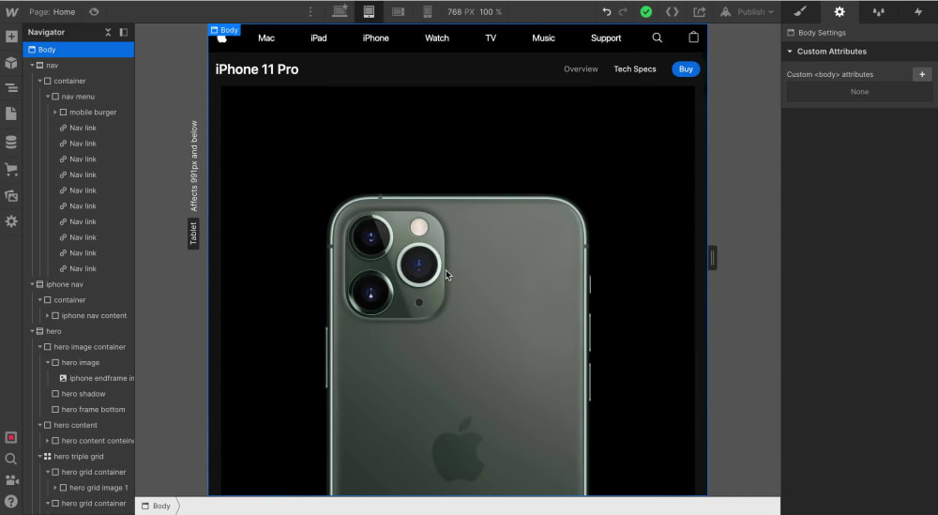The height and width of the screenshot is (515, 938).
Task: Click Page: Home selector
Action: pyautogui.click(x=52, y=11)
